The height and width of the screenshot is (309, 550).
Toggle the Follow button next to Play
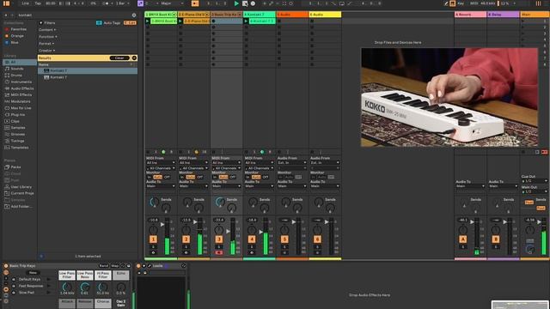click(195, 3)
